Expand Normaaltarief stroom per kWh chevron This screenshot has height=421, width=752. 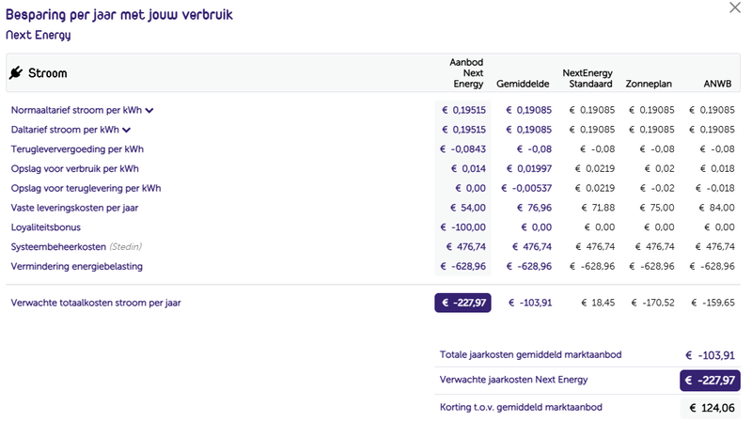pyautogui.click(x=149, y=110)
